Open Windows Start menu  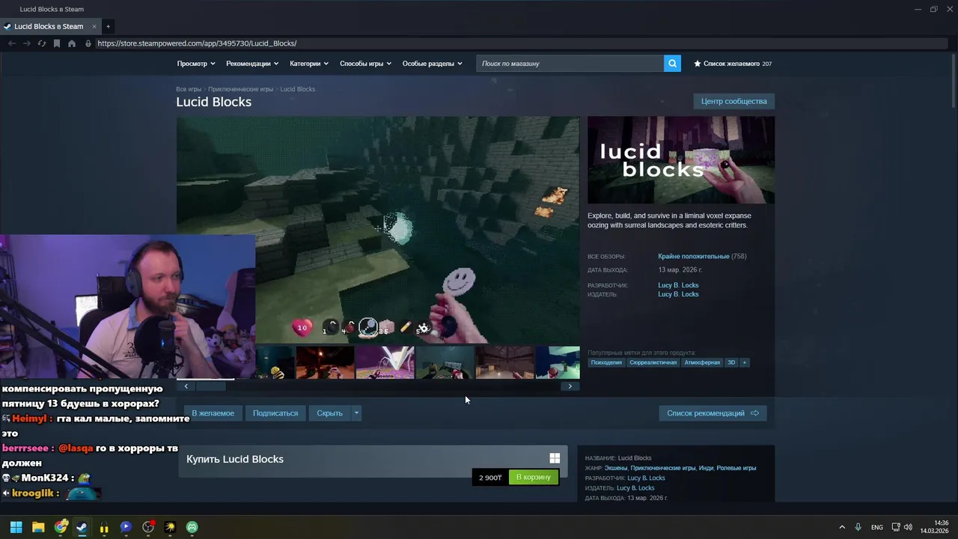coord(16,527)
